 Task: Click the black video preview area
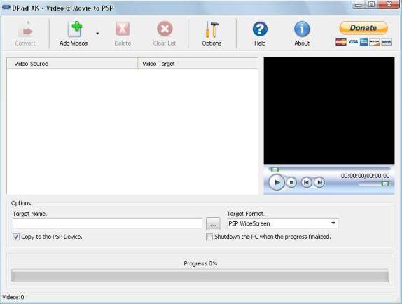[x=329, y=111]
